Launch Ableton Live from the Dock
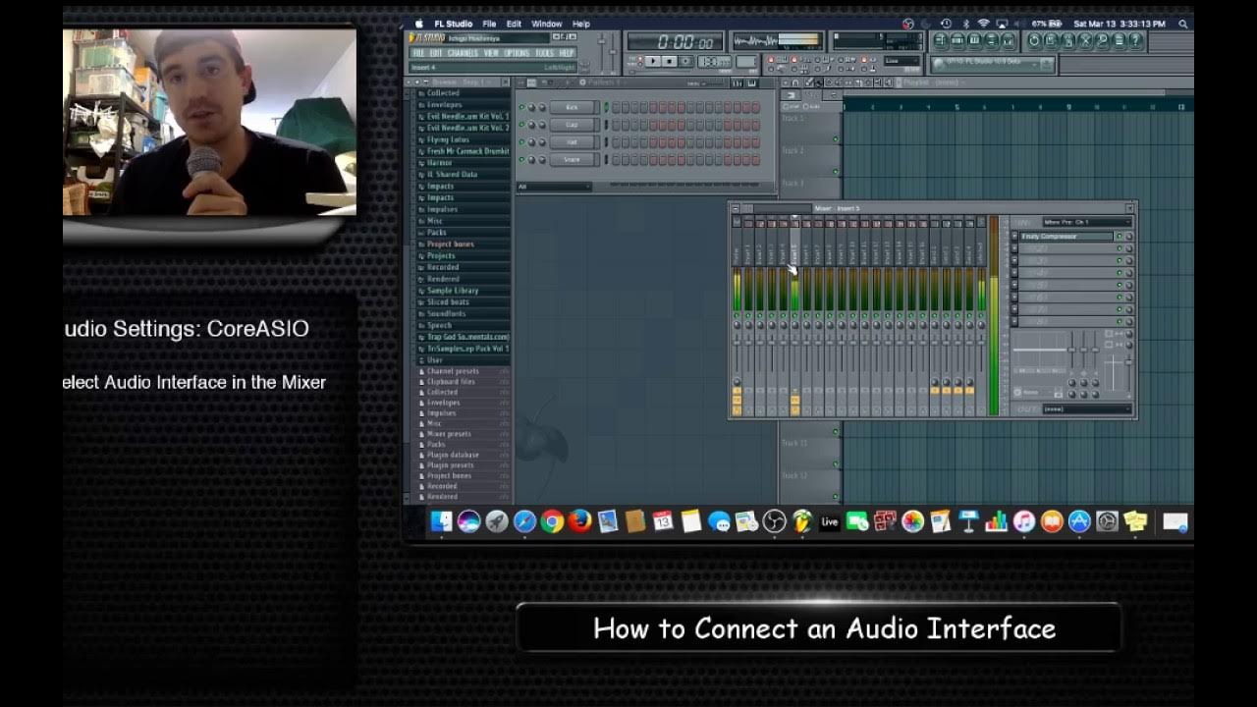The width and height of the screenshot is (1257, 707). pyautogui.click(x=830, y=522)
